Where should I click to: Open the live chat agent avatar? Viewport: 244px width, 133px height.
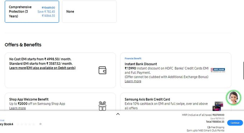[x=234, y=98]
